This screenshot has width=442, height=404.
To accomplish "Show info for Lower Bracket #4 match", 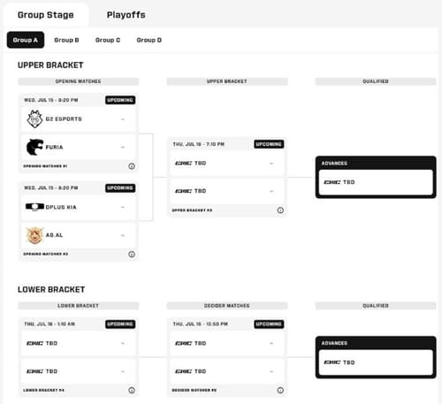I will [132, 390].
